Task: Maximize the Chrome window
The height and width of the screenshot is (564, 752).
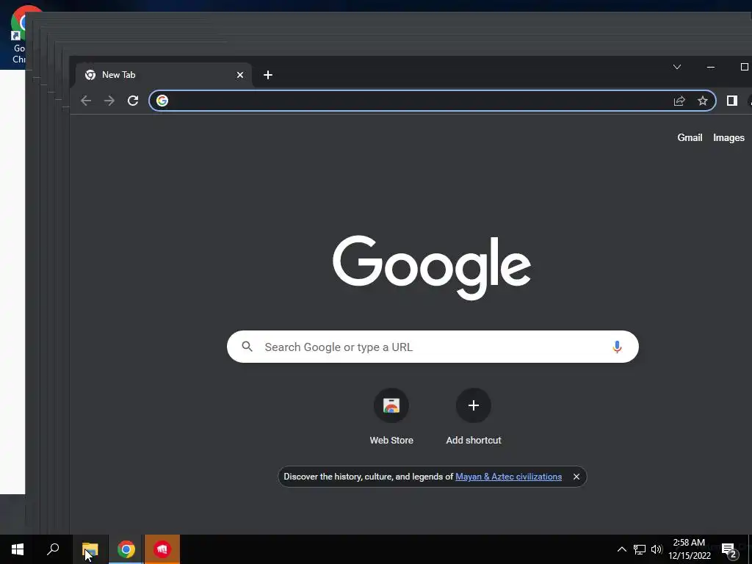Action: click(744, 67)
